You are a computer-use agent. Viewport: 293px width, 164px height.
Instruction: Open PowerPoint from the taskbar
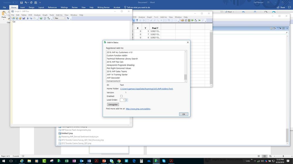(x=104, y=161)
